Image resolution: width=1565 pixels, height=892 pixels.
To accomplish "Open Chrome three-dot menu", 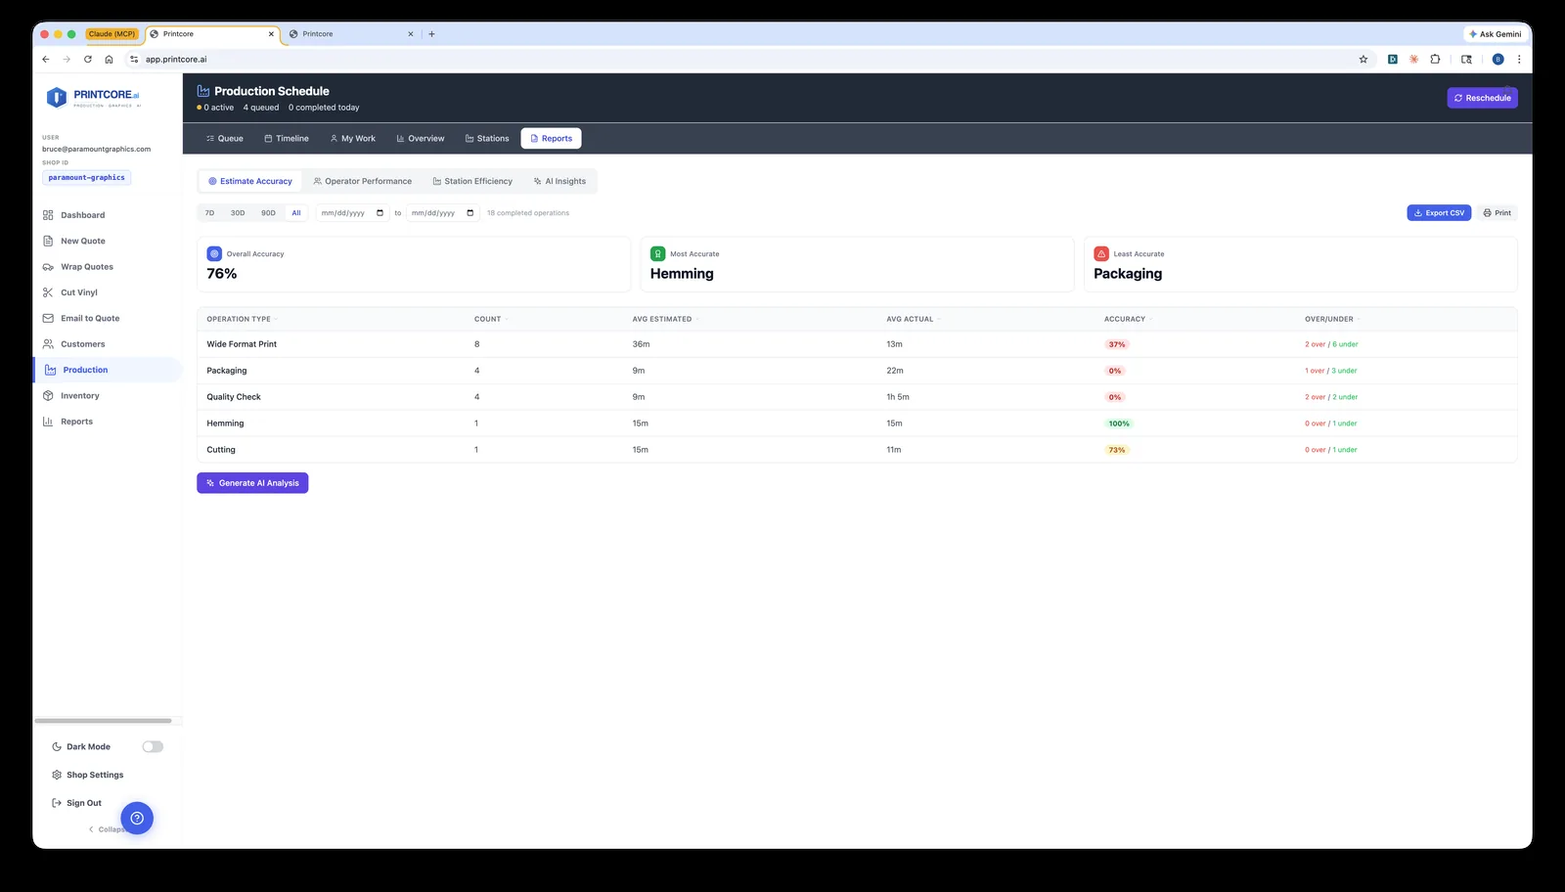I will (1519, 60).
